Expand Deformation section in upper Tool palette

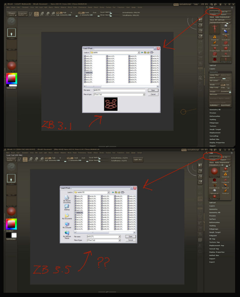[215, 116]
